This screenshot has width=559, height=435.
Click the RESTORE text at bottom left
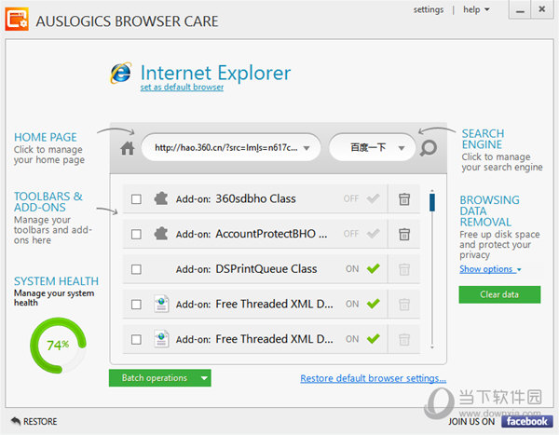pyautogui.click(x=40, y=421)
